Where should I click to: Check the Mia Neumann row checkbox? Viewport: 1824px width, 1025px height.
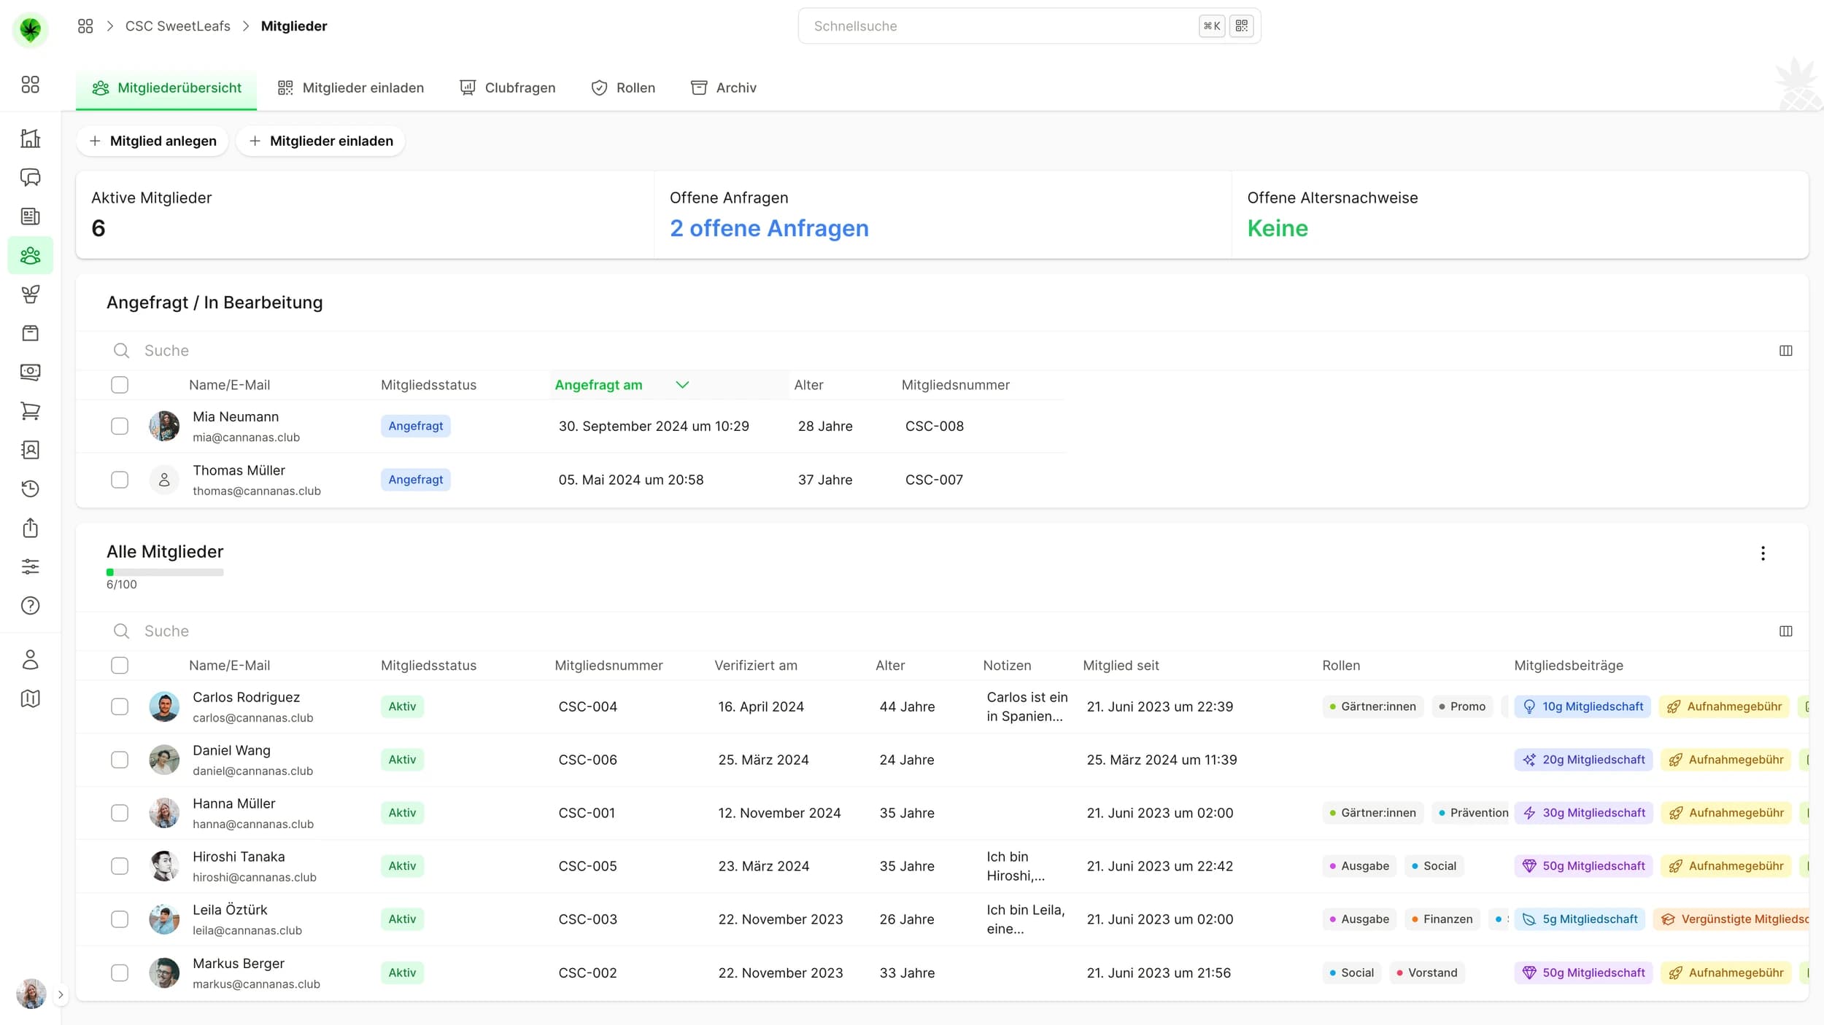(120, 426)
